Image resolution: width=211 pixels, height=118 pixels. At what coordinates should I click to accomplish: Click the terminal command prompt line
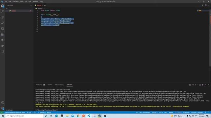[x=47, y=110]
